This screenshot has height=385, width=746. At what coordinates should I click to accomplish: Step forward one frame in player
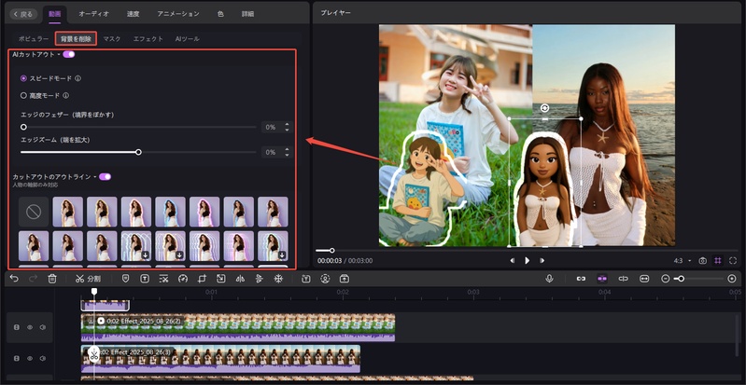point(542,260)
